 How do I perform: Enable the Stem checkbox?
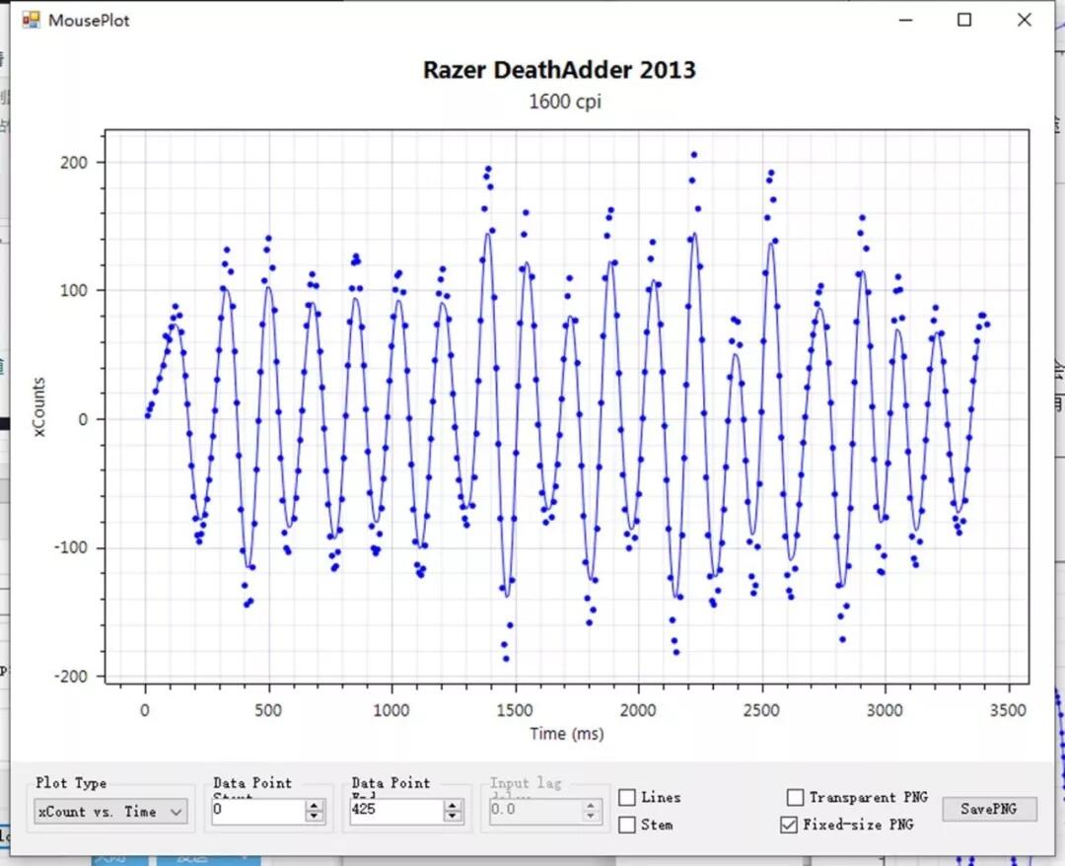tap(627, 825)
